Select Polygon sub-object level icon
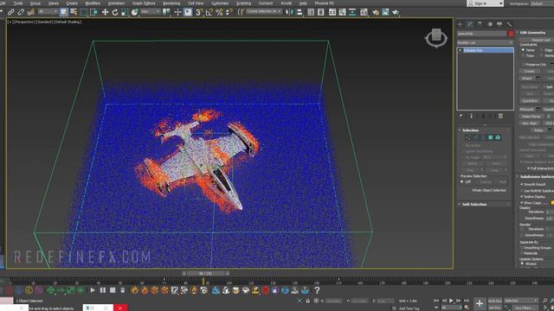This screenshot has width=554, height=311. [x=491, y=137]
